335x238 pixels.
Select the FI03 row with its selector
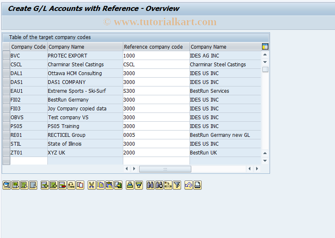click(x=6, y=108)
